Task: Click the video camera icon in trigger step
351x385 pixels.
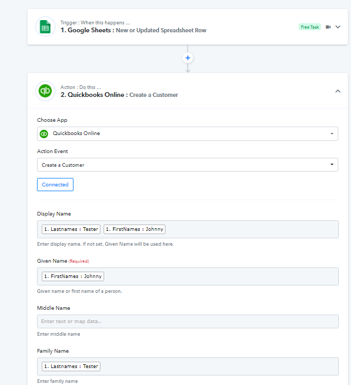Action: 328,27
